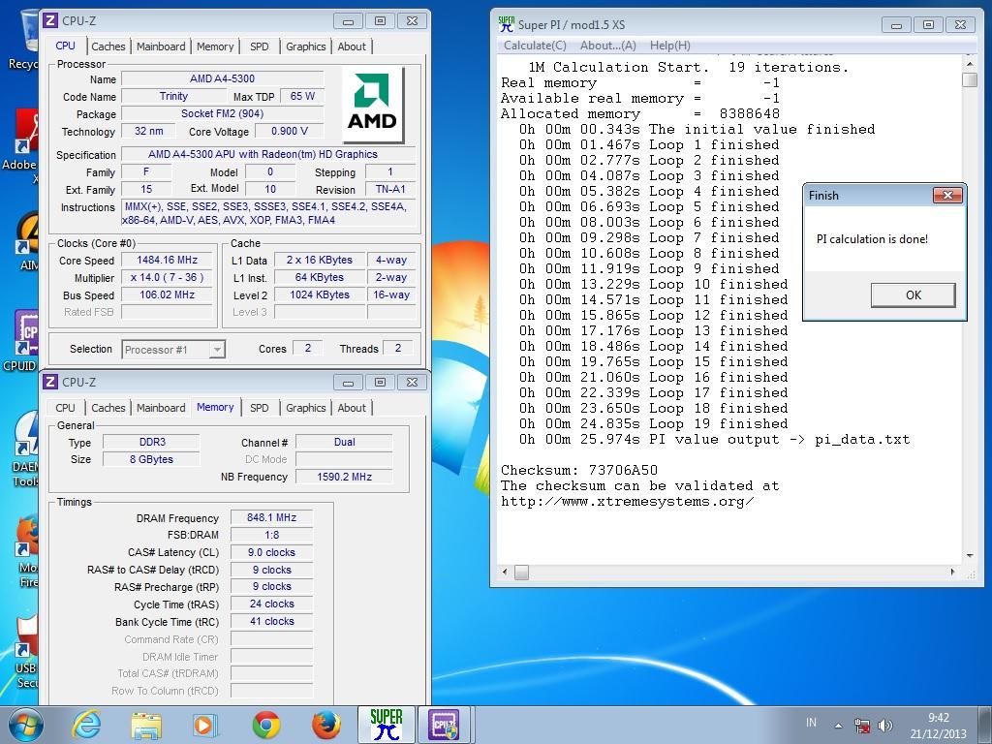Expand the Processor #1 selection dropdown
This screenshot has width=992, height=744.
point(217,349)
